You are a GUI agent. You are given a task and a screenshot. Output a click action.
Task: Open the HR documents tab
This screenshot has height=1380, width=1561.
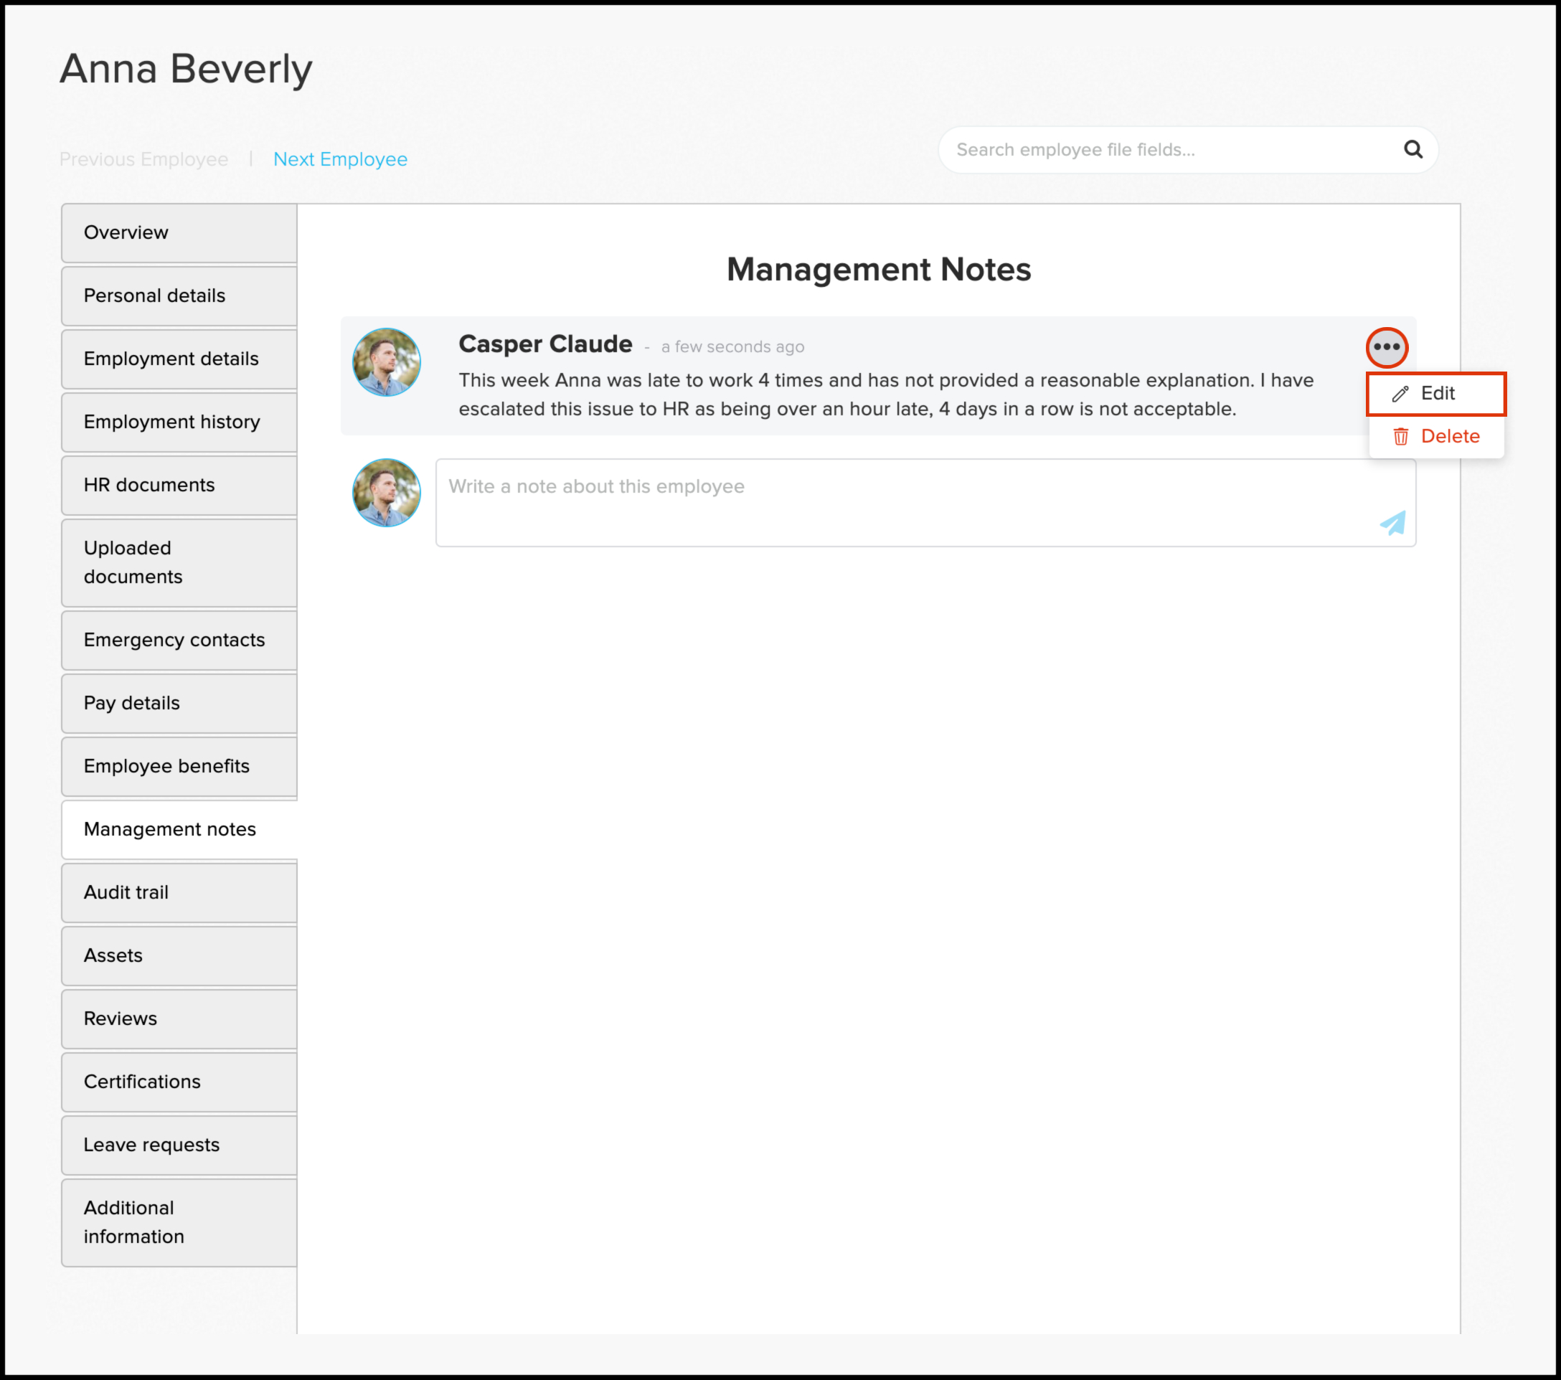(x=179, y=486)
